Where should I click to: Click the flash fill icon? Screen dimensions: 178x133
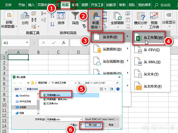pos(34,14)
